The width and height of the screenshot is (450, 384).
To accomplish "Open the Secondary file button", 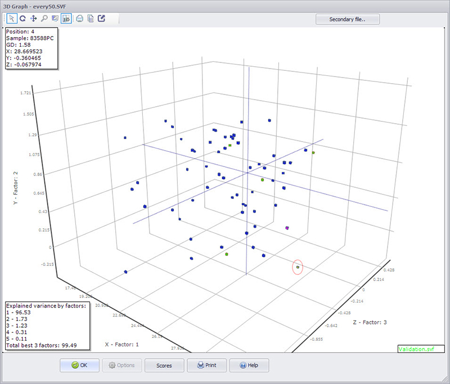I will [347, 19].
